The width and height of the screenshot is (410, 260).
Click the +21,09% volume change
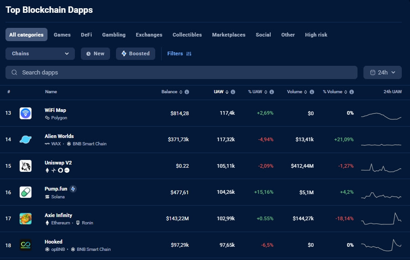tap(344, 139)
